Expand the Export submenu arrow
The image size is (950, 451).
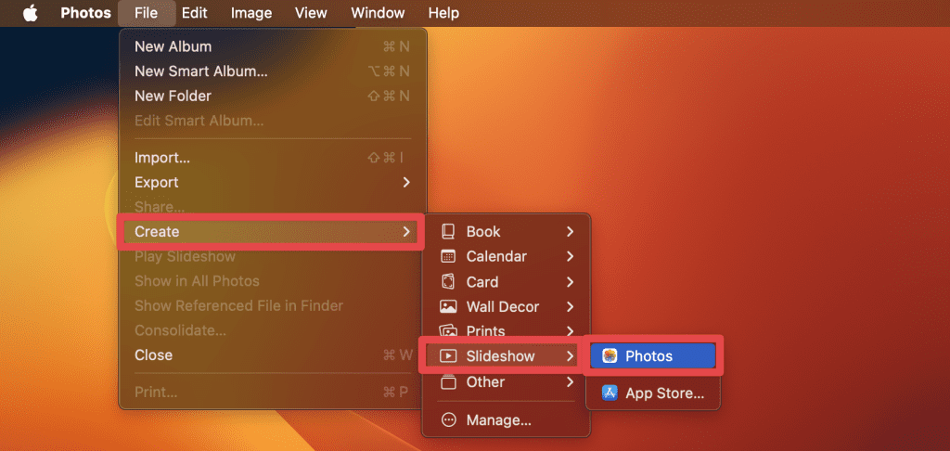[406, 183]
